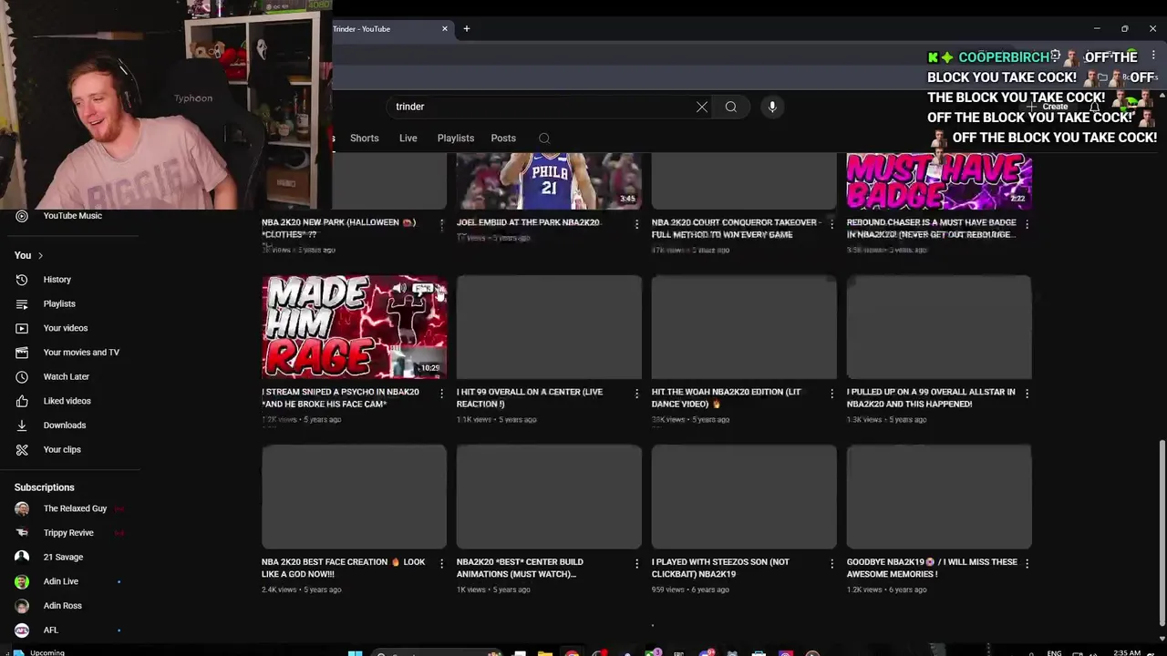Open channel search magnifier beside Posts tab
1167x656 pixels.
(x=544, y=138)
